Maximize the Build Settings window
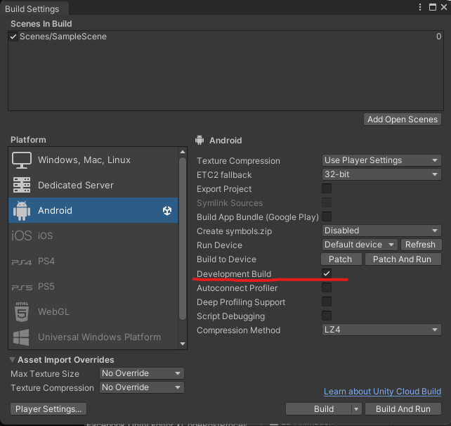 click(432, 7)
